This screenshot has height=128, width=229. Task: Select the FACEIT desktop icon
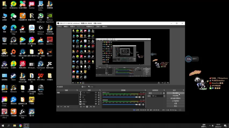[x=50, y=53]
